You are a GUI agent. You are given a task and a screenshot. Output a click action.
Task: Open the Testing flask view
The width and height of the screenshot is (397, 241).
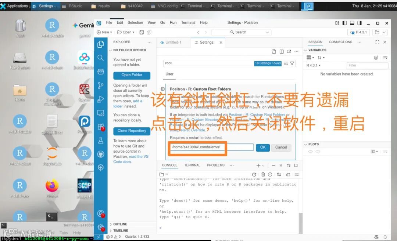click(100, 140)
